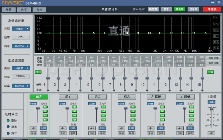223x140 pixels.
Task: Open the 场景 menu
Action: pos(9,10)
